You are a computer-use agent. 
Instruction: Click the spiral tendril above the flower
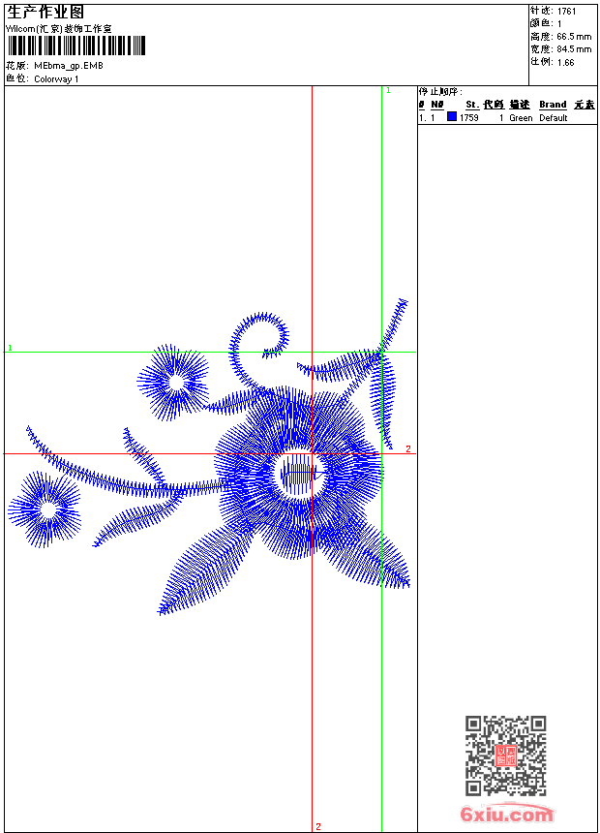(259, 339)
